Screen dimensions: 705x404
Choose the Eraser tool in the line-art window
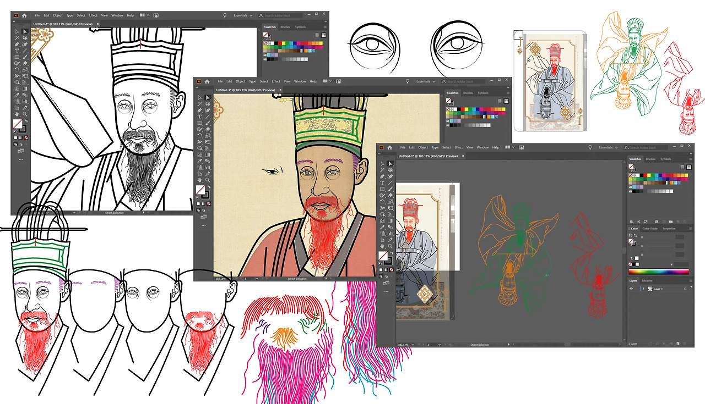point(25,63)
